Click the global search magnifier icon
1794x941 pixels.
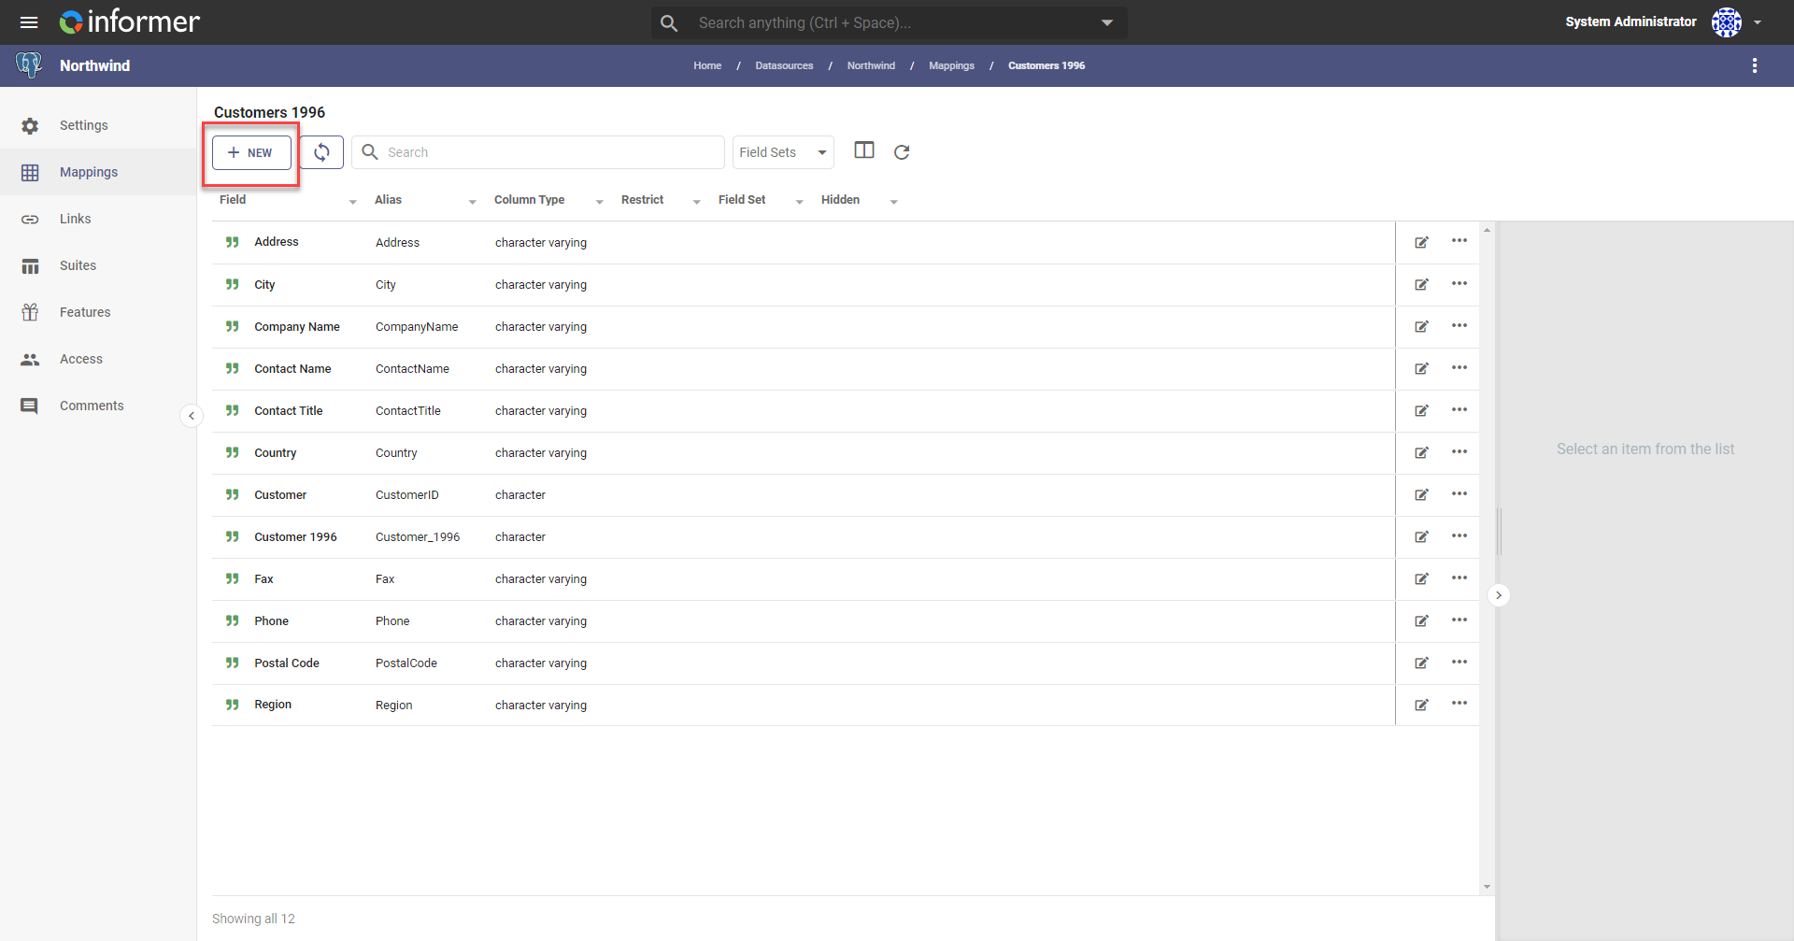click(669, 22)
